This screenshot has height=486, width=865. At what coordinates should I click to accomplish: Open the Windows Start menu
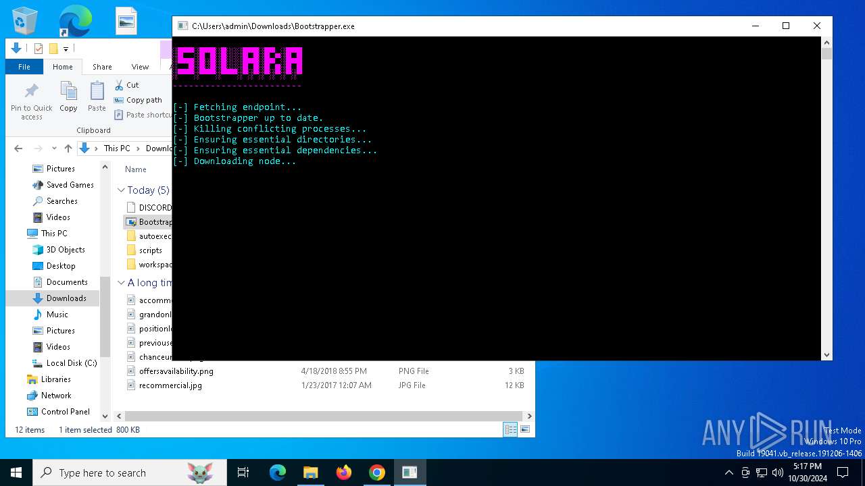[x=16, y=473]
